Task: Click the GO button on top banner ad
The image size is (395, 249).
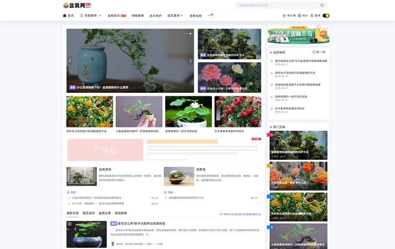Action: point(323,34)
